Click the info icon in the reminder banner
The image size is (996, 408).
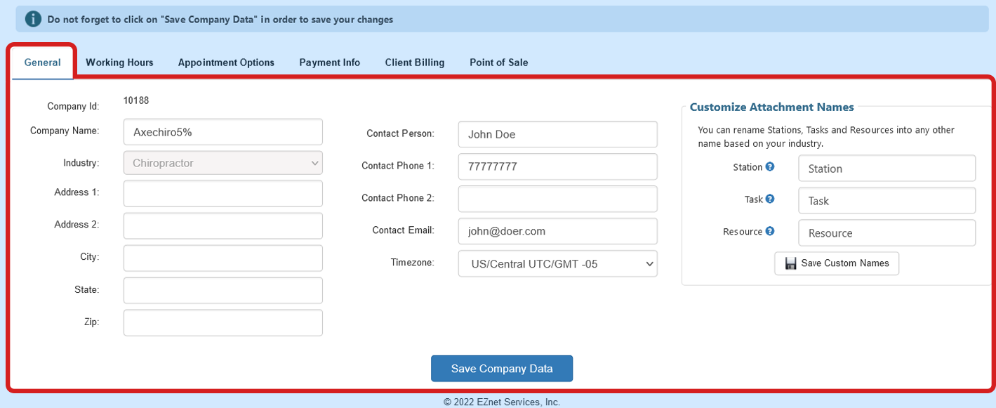tap(32, 18)
